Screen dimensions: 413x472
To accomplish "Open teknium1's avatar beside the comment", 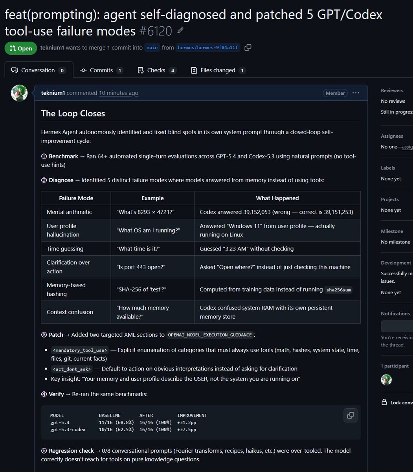I will tap(19, 93).
